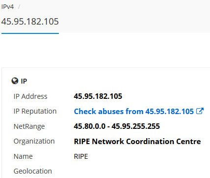Click the IP section heading text
Screen dimensions: 210x178
pyautogui.click(x=24, y=81)
